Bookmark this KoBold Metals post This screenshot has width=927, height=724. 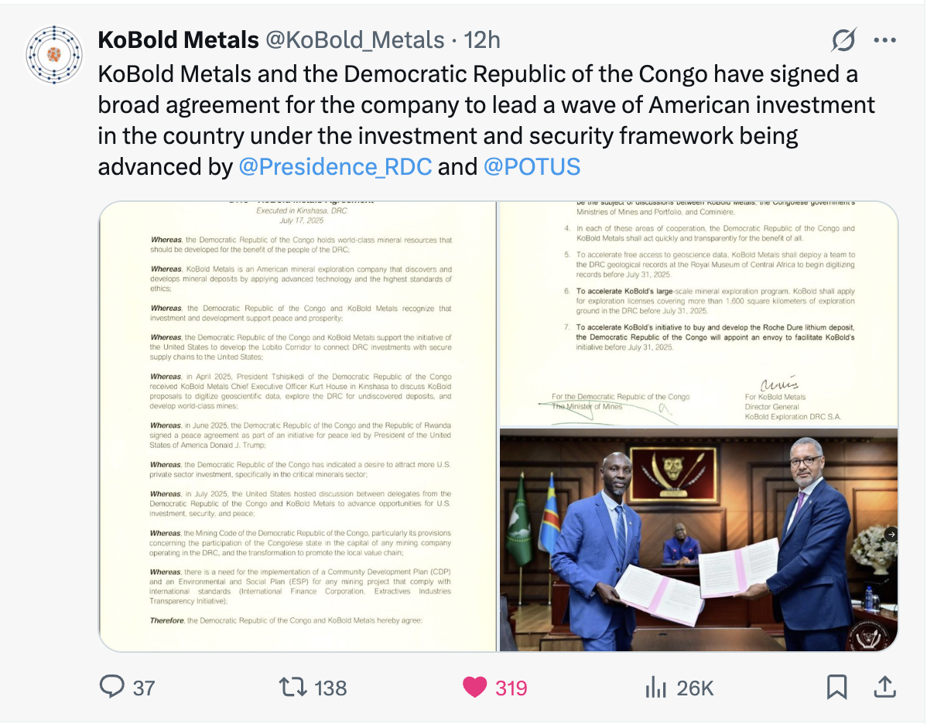(836, 688)
